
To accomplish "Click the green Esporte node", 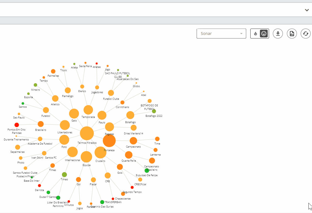I will tap(28, 94).
